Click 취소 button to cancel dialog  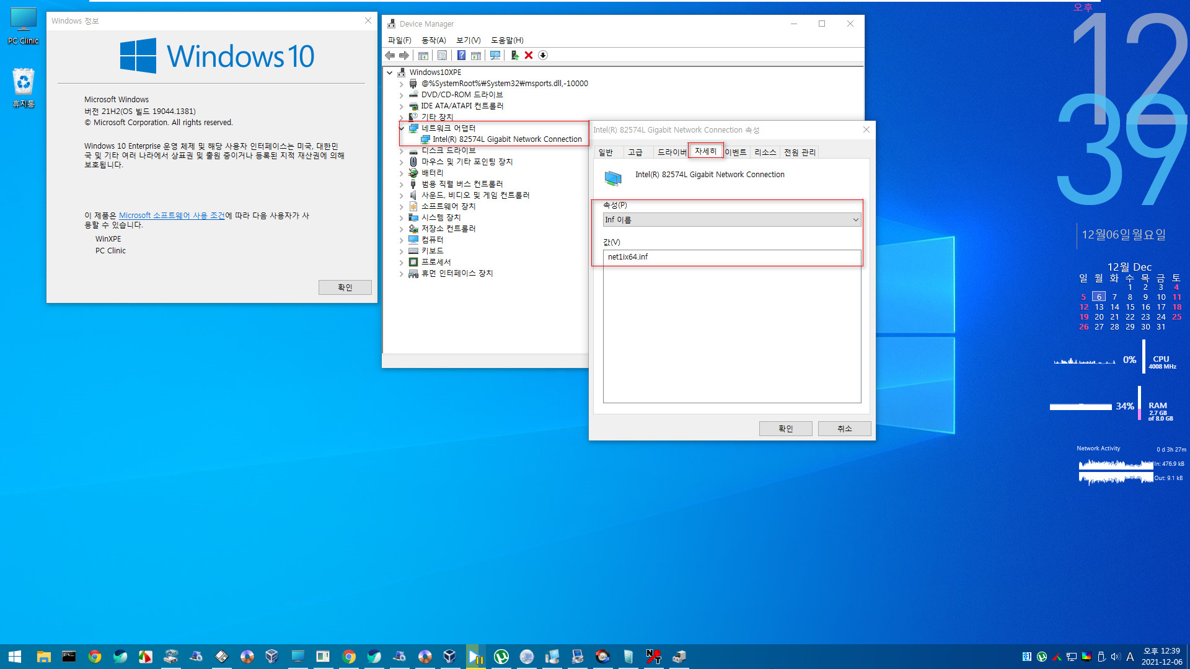tap(844, 428)
